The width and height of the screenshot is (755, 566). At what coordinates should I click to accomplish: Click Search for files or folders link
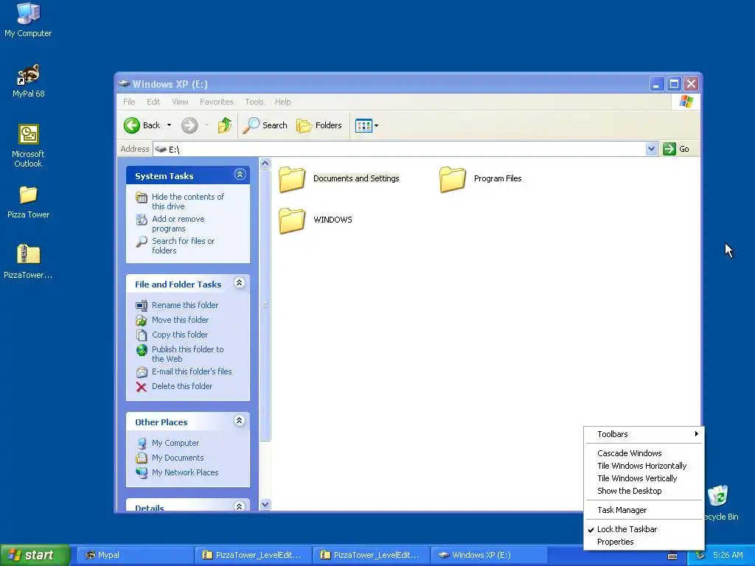pyautogui.click(x=183, y=246)
